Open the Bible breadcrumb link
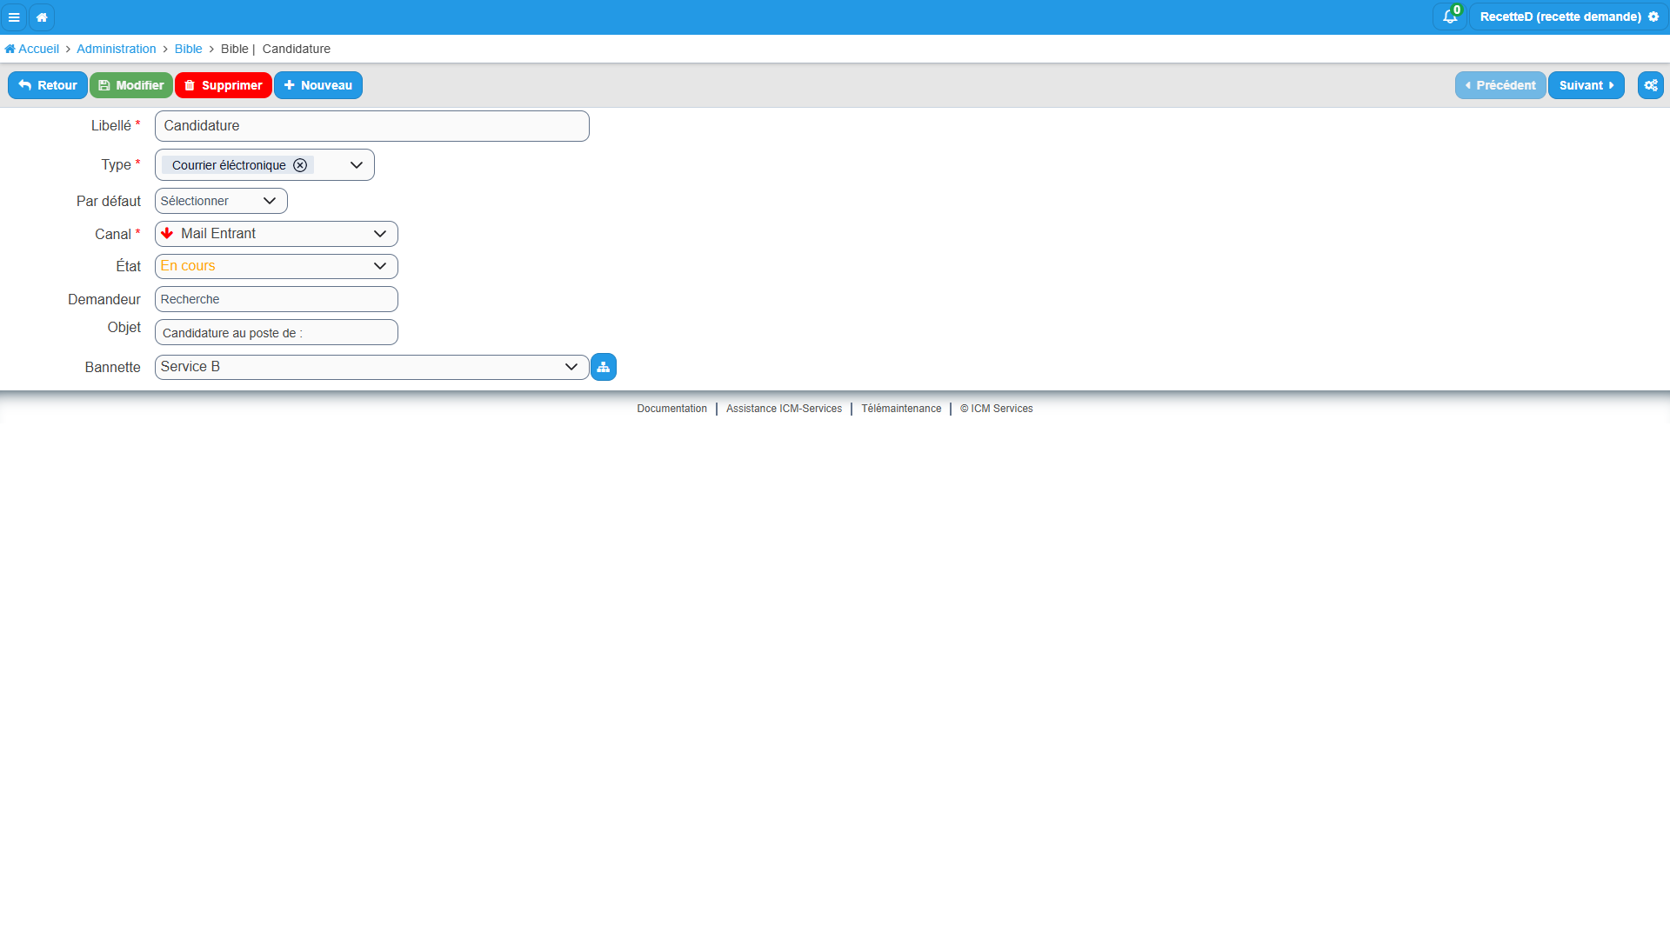 [x=188, y=49]
